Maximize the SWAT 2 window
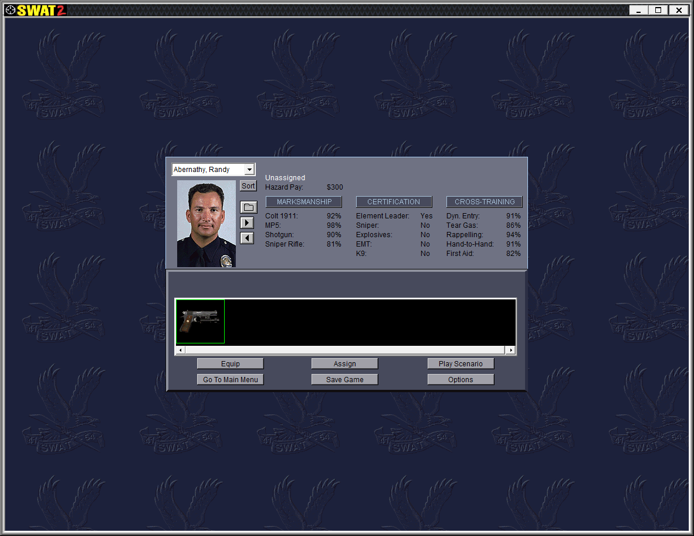 [x=658, y=10]
